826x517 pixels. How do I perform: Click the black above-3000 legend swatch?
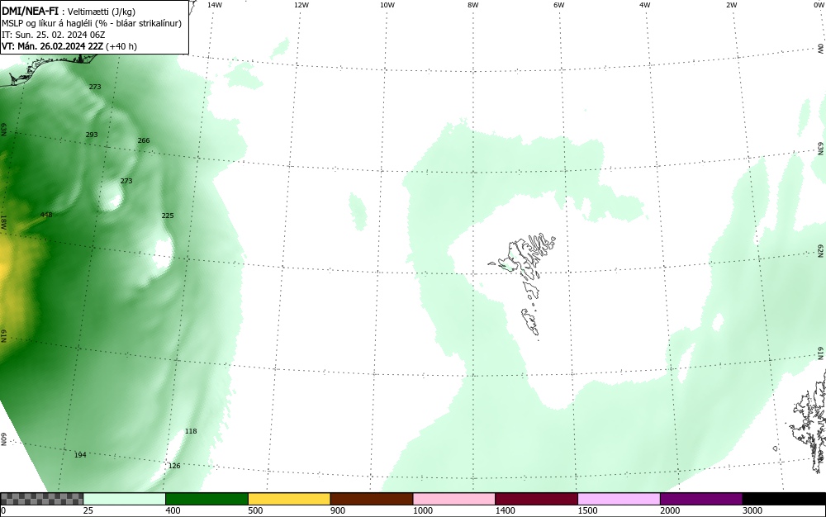point(784,499)
